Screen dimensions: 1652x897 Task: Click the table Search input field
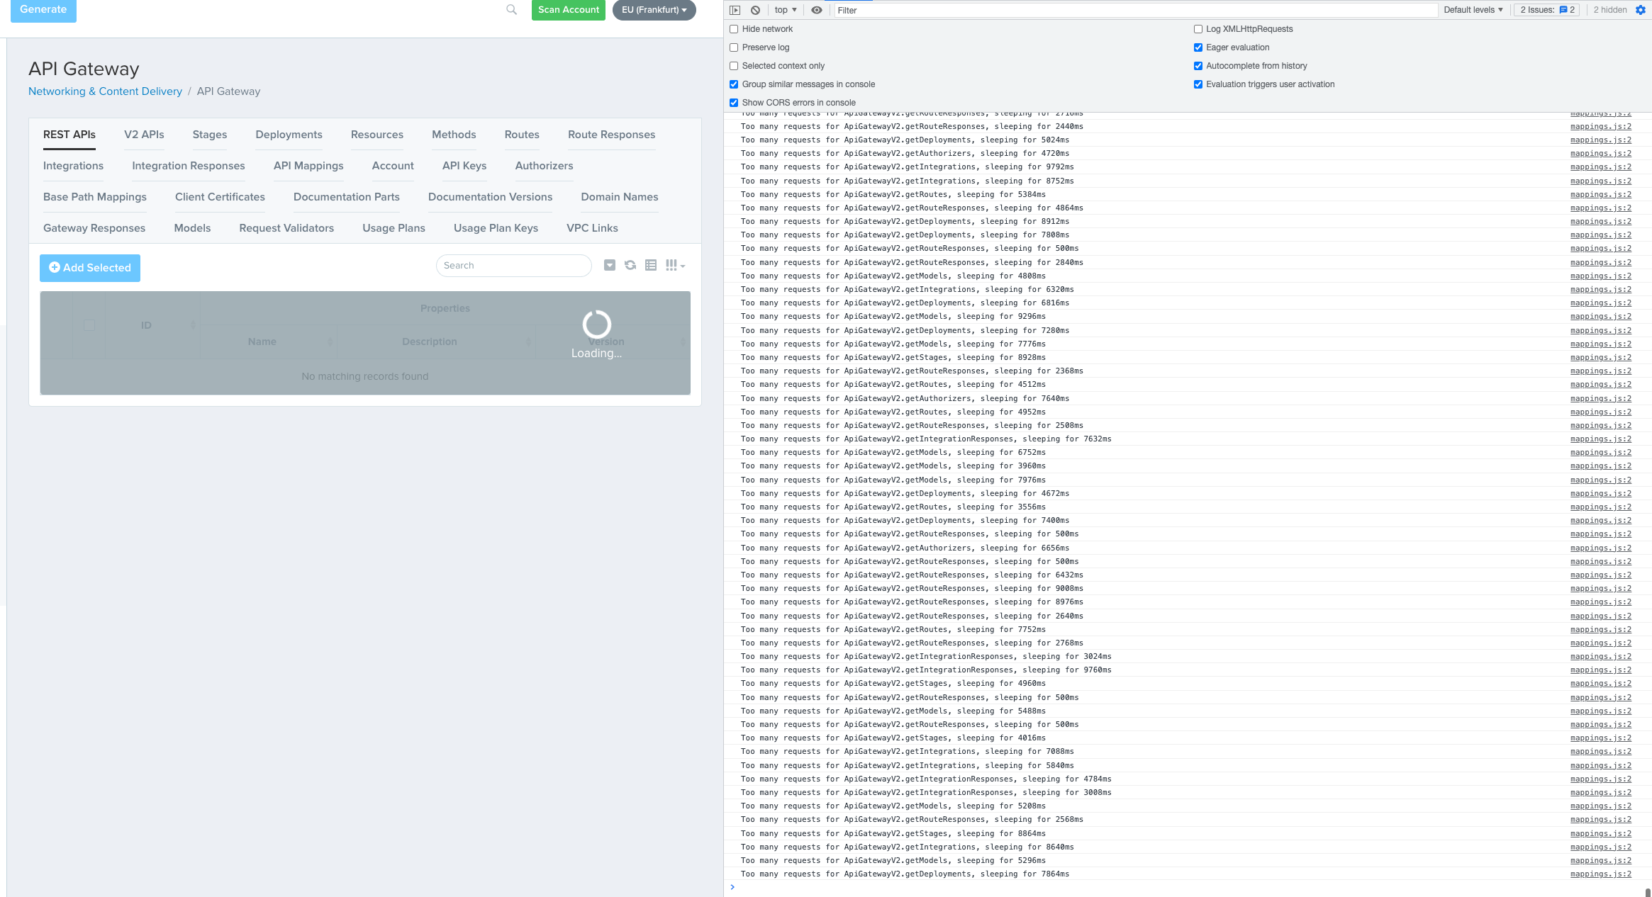click(513, 266)
